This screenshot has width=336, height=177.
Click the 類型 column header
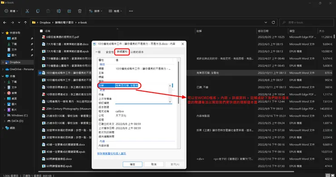[303, 31]
